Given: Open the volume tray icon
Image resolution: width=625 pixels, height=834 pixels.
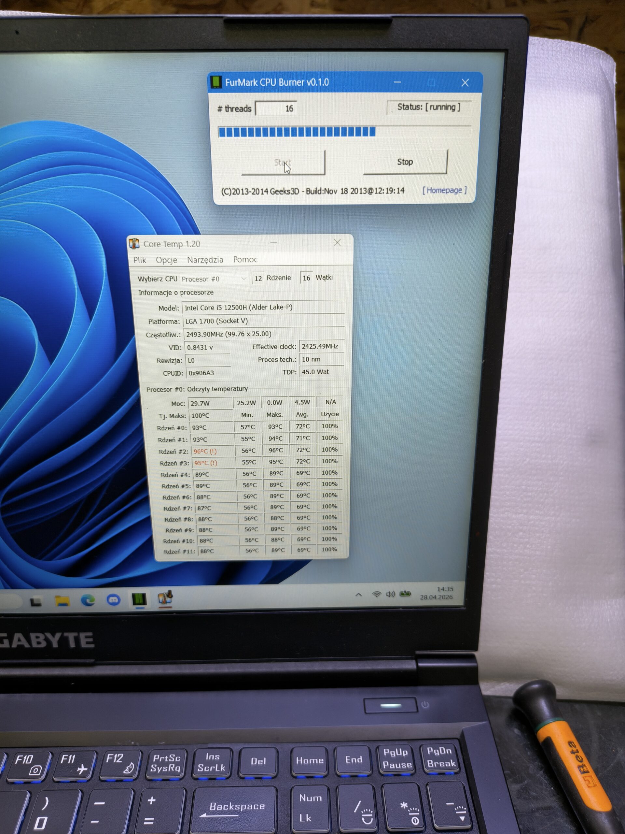Looking at the screenshot, I should [x=390, y=594].
